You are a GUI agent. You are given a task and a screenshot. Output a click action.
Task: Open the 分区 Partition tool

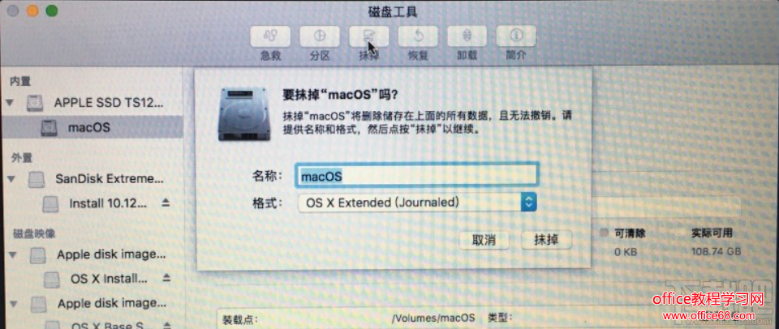(x=320, y=36)
